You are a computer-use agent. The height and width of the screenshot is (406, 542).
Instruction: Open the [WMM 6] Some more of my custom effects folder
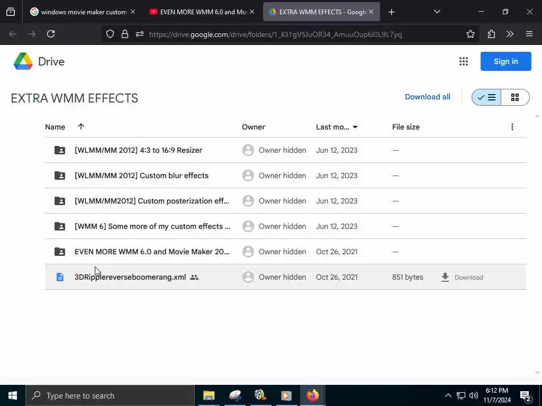pyautogui.click(x=152, y=226)
